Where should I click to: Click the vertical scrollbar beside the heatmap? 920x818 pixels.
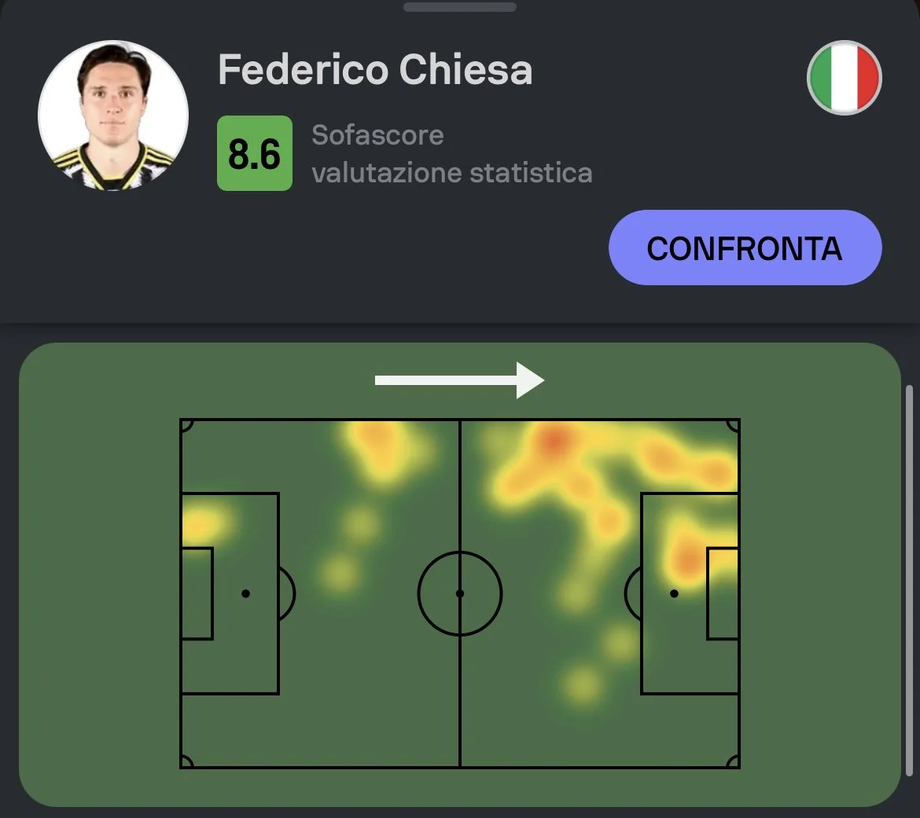coord(910,581)
